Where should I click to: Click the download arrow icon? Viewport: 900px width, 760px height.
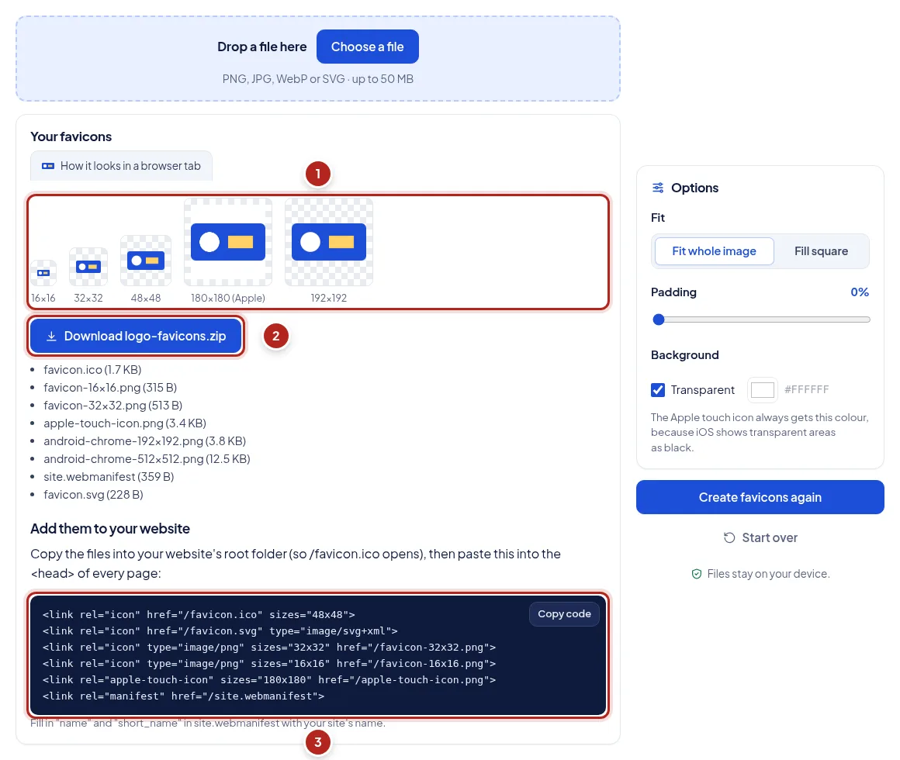pyautogui.click(x=51, y=336)
